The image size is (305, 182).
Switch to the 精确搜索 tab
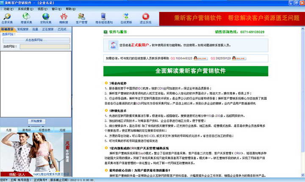[x=7, y=29]
